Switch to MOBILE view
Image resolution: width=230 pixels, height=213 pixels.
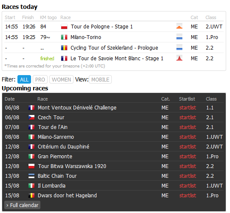100,79
